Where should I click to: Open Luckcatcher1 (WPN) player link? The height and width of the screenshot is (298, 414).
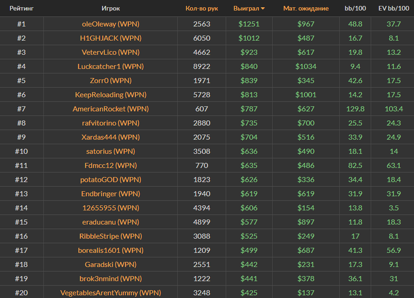(111, 66)
